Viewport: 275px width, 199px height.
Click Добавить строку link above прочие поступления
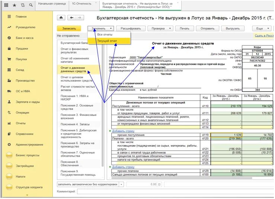point(123,131)
